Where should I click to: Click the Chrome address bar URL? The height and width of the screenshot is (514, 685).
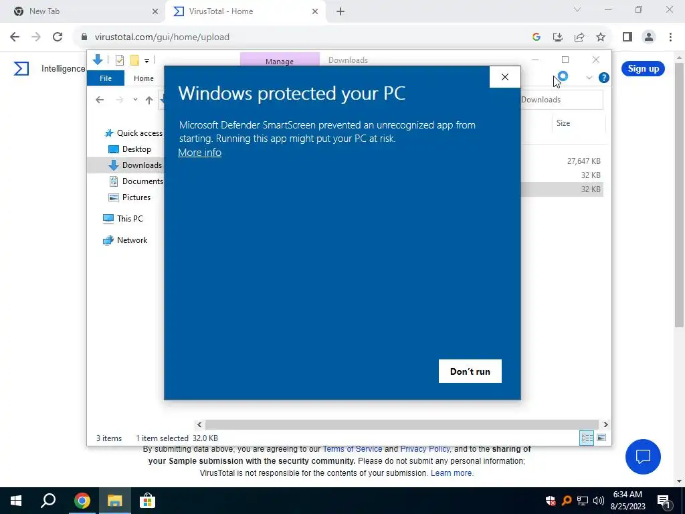(x=162, y=37)
